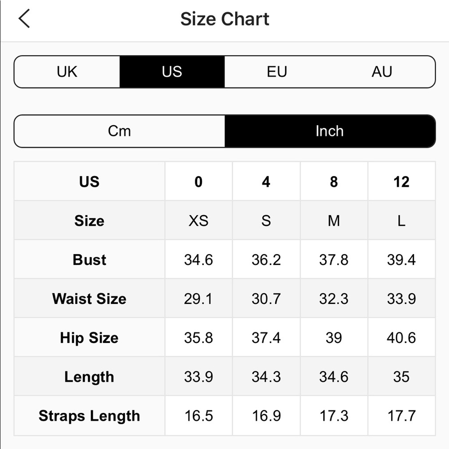Click the US size 8 column header

(334, 182)
